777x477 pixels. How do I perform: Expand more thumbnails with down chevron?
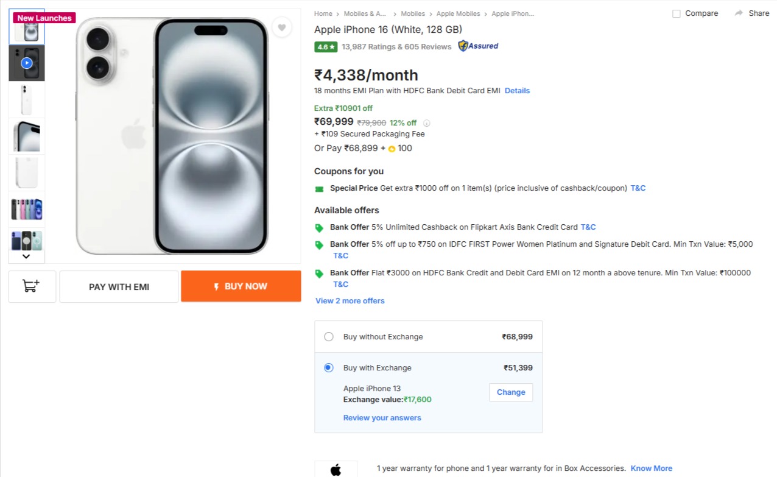coord(26,256)
